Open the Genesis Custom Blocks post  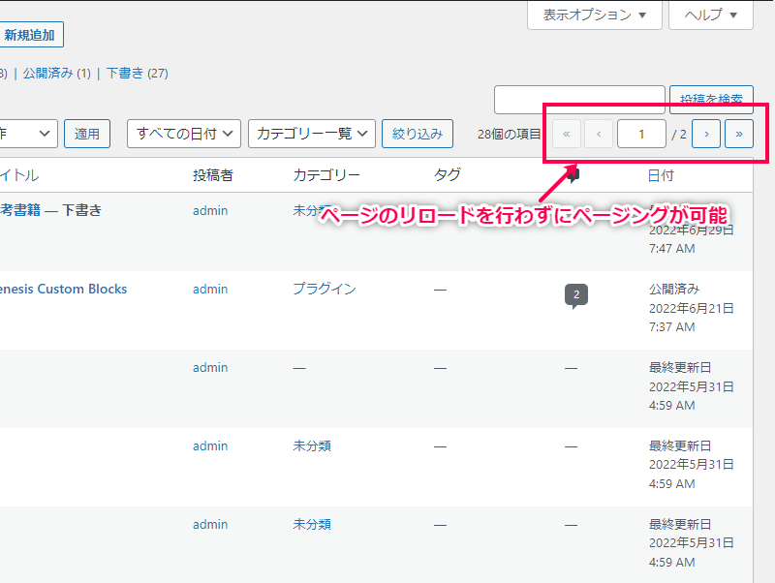(x=63, y=289)
